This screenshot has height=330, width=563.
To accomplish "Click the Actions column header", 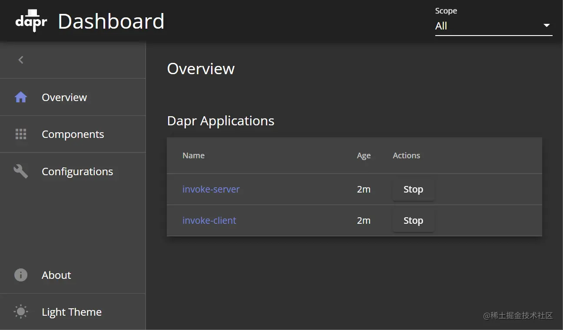I will click(x=406, y=156).
